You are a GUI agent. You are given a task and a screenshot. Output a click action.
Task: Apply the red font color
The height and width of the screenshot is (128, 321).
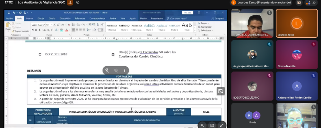[66, 30]
